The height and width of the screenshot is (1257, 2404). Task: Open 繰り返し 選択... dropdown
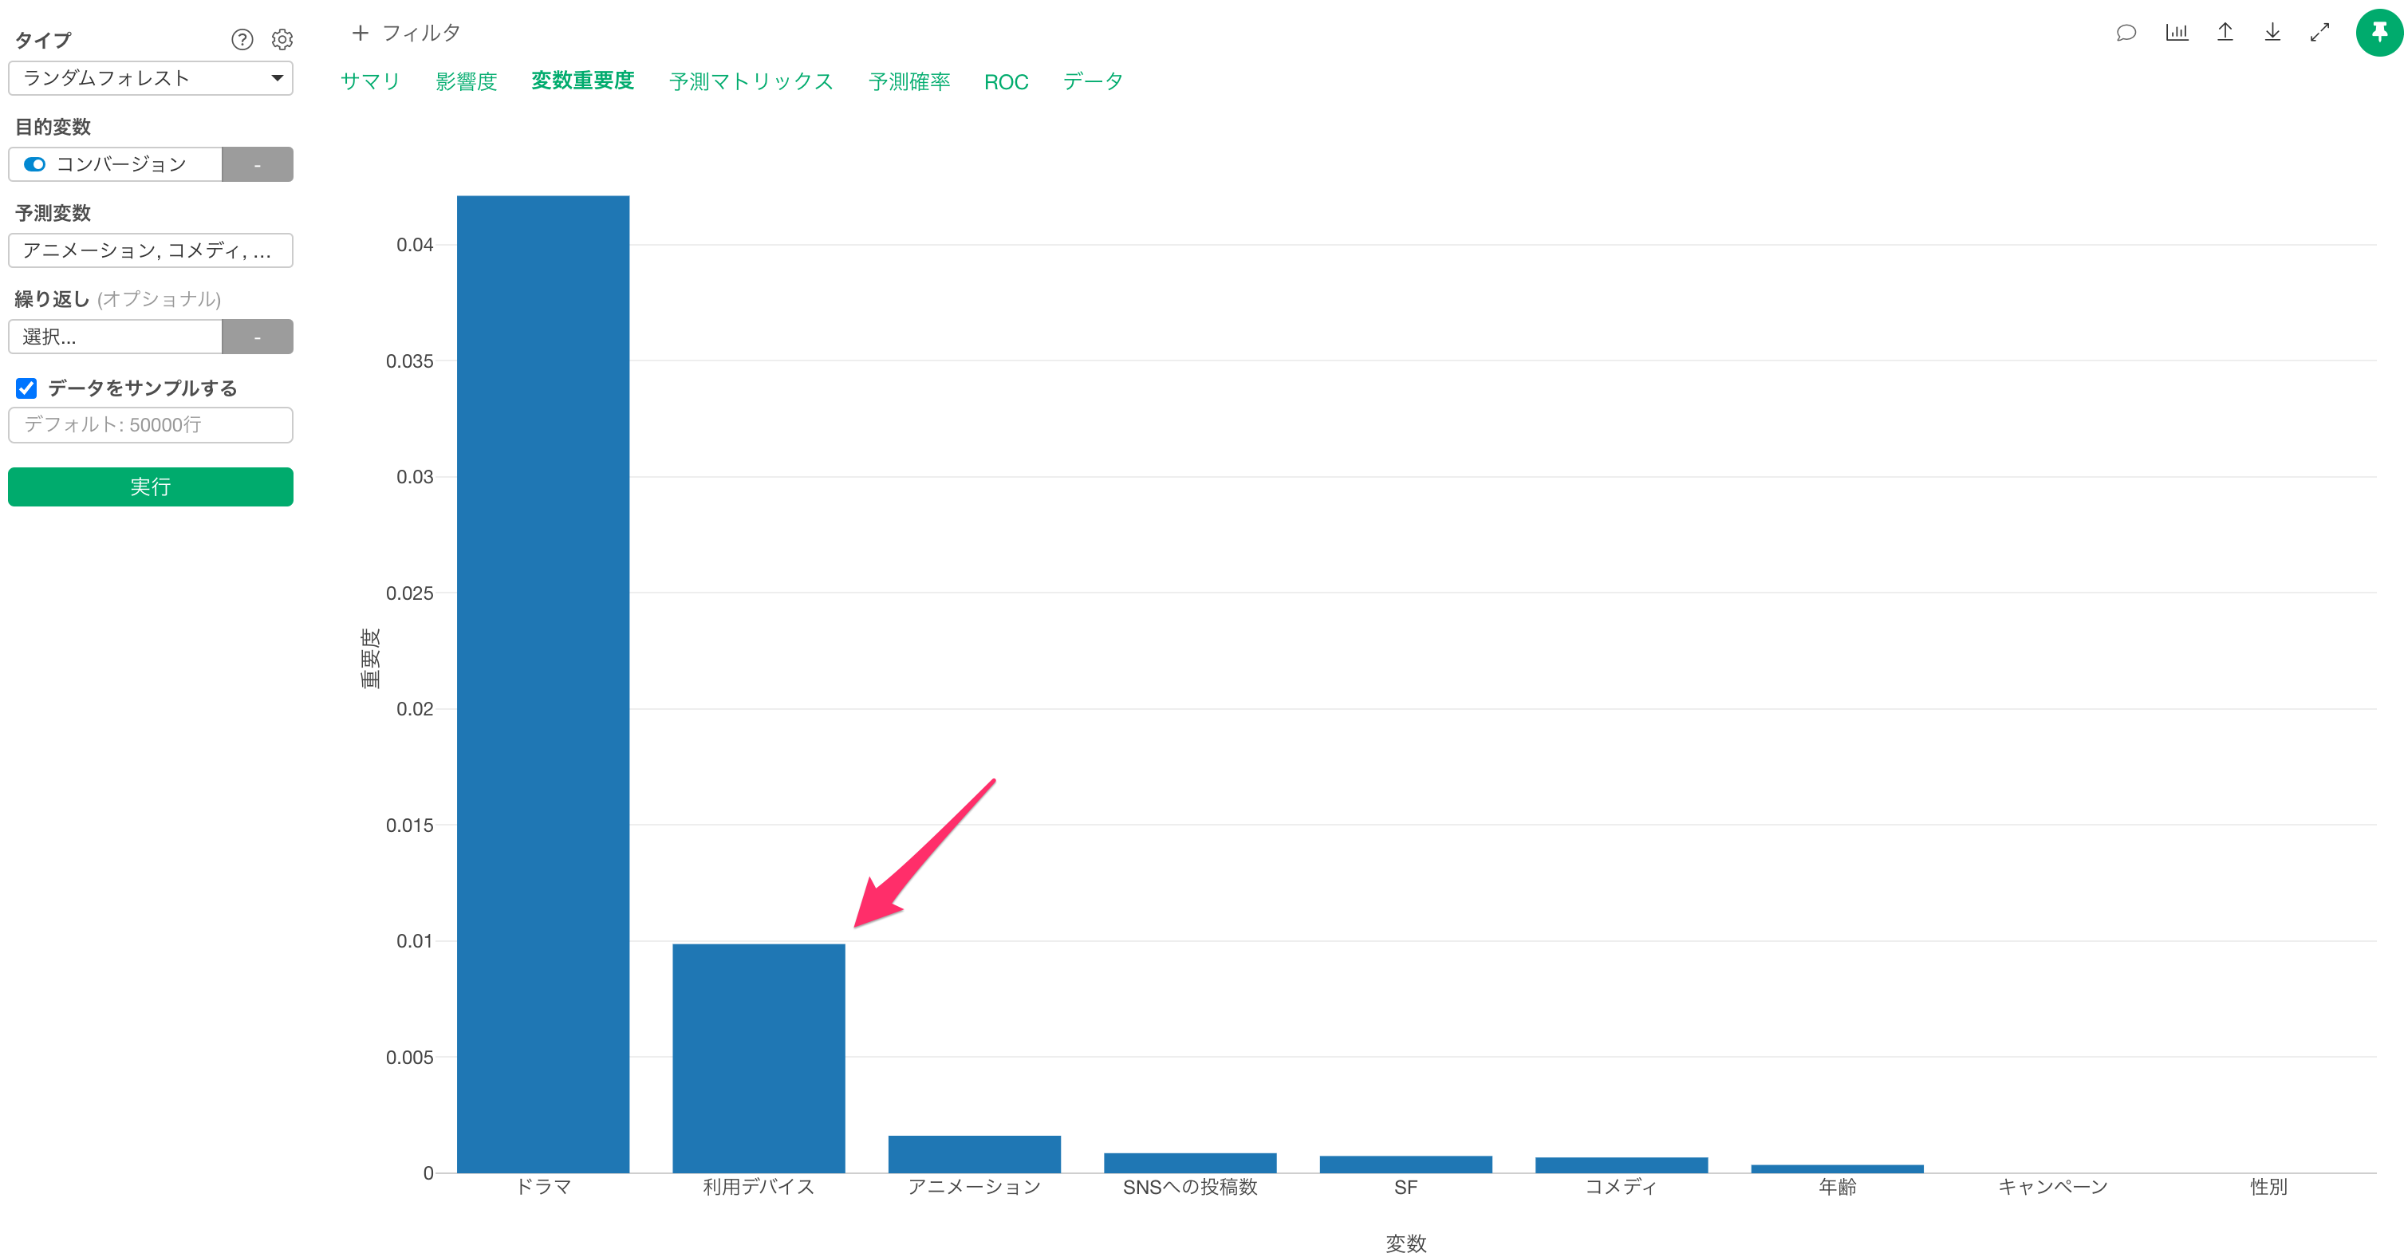[x=116, y=337]
